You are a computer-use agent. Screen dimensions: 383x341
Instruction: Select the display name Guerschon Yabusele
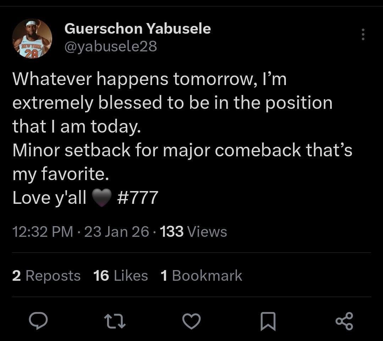click(138, 28)
